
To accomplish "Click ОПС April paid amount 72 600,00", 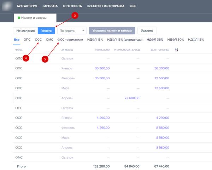I will tap(132, 98).
